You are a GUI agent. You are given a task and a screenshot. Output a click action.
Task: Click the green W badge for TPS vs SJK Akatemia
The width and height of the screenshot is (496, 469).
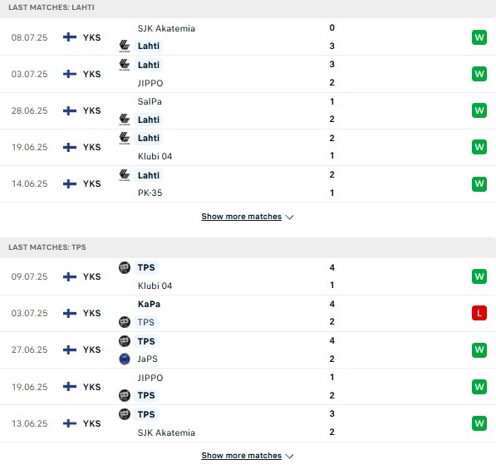pos(479,423)
